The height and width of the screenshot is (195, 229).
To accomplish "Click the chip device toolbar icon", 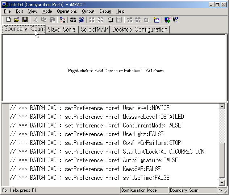I will (111, 20).
